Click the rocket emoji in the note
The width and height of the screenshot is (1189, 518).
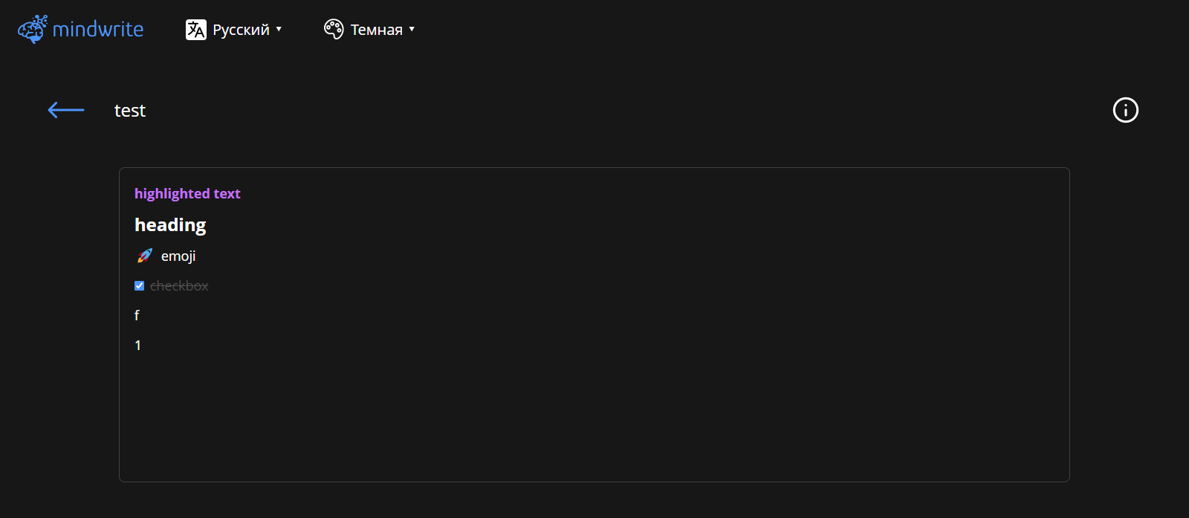(145, 256)
